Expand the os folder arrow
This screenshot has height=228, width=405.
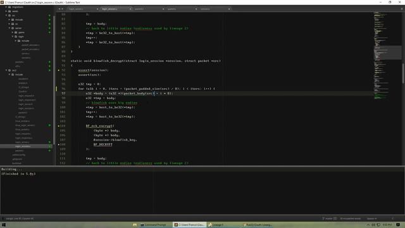coord(9,24)
